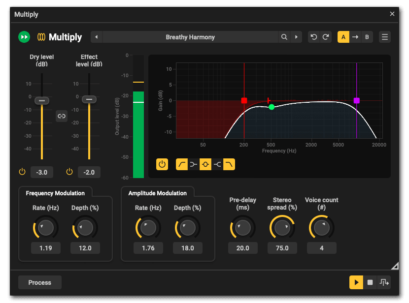
Task: Click the Pre-delay knob
Action: (x=243, y=228)
